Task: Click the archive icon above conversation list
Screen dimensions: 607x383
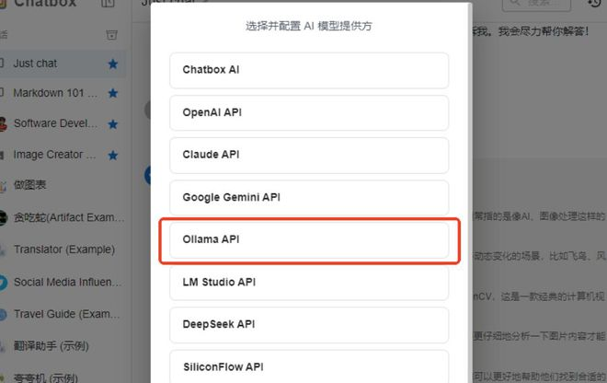Action: [111, 35]
